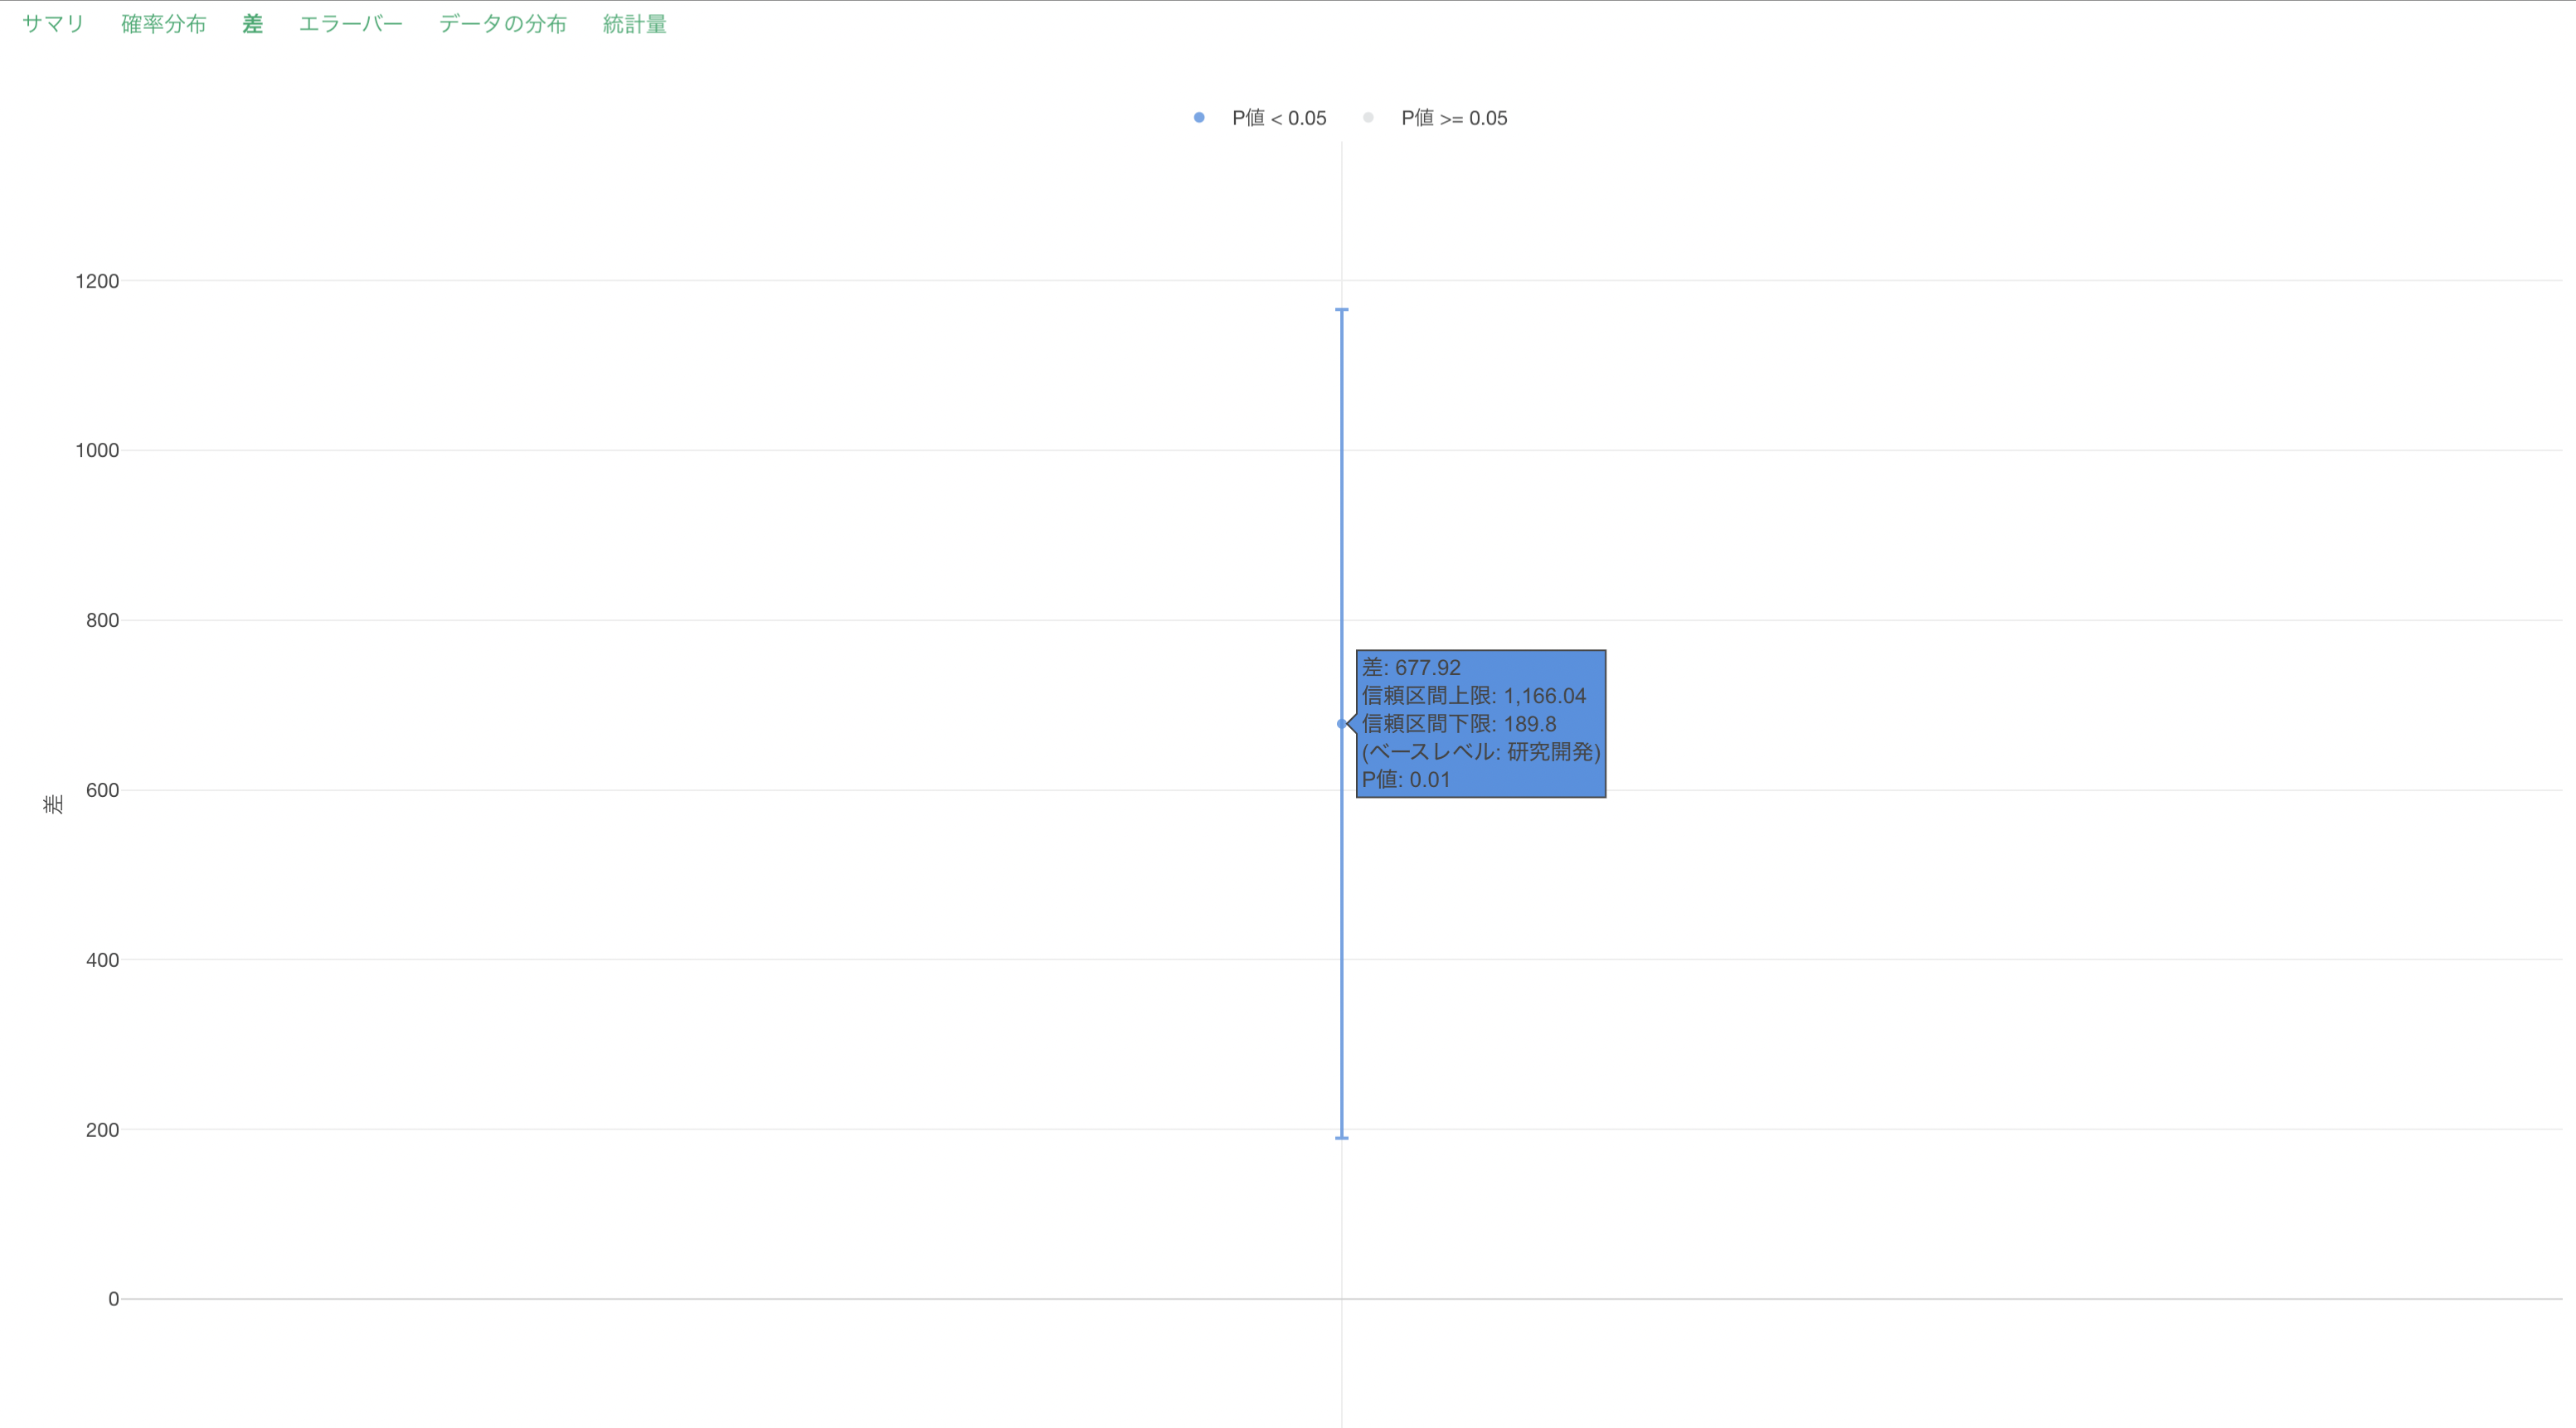Open the エラーバー tab
Image resolution: width=2576 pixels, height=1428 pixels.
[x=350, y=24]
